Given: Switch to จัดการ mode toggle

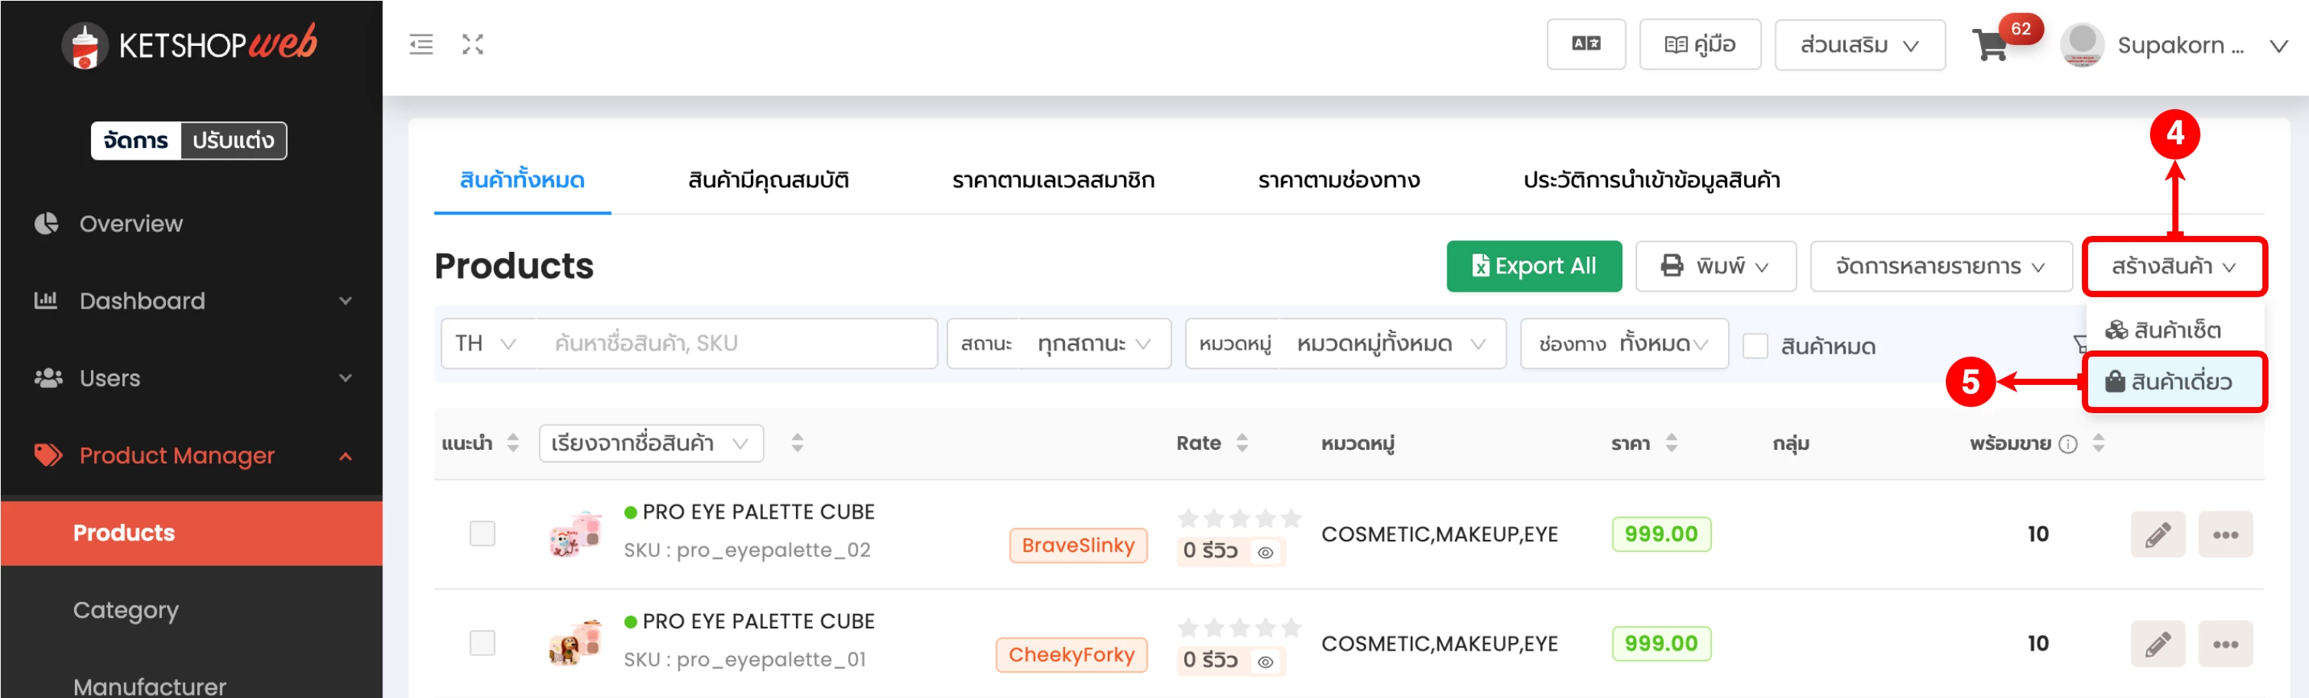Looking at the screenshot, I should (x=136, y=141).
